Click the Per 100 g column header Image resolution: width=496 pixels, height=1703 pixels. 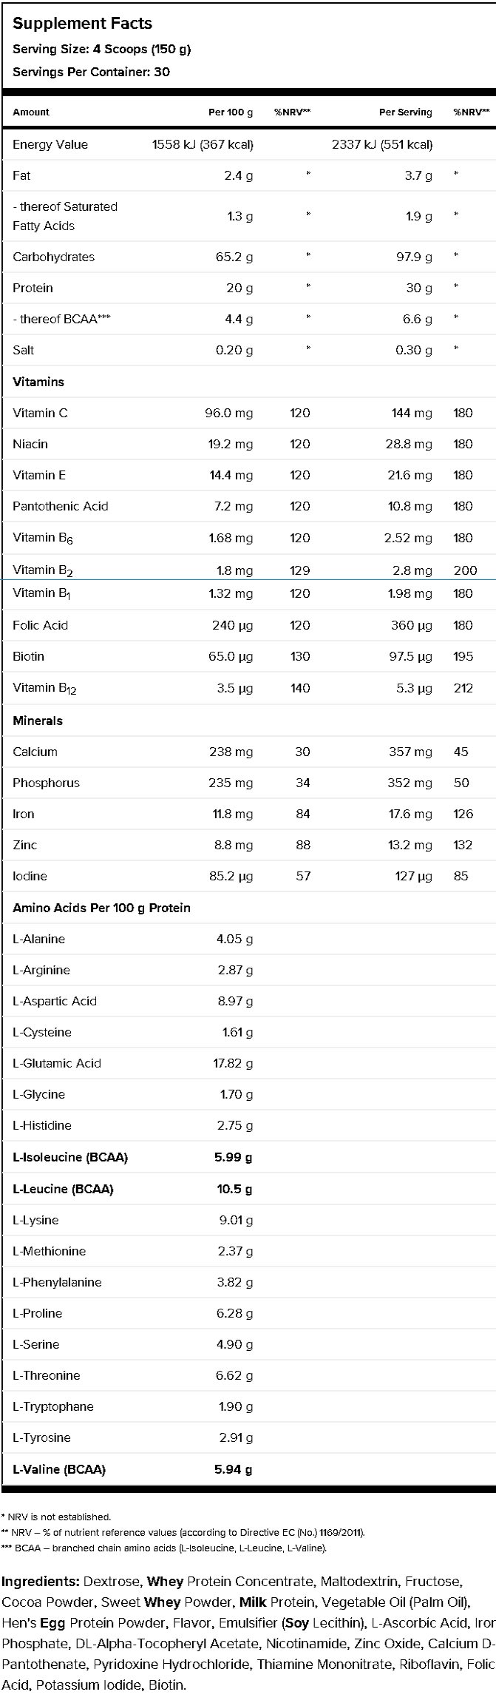(x=231, y=112)
